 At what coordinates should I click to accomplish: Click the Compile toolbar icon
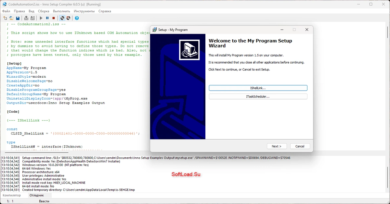pos(26,18)
